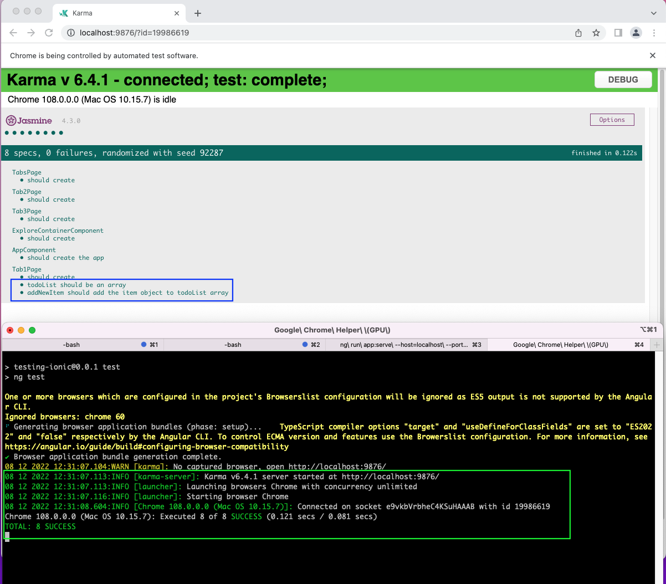Open the Jasmine Options menu
666x584 pixels.
pyautogui.click(x=612, y=120)
